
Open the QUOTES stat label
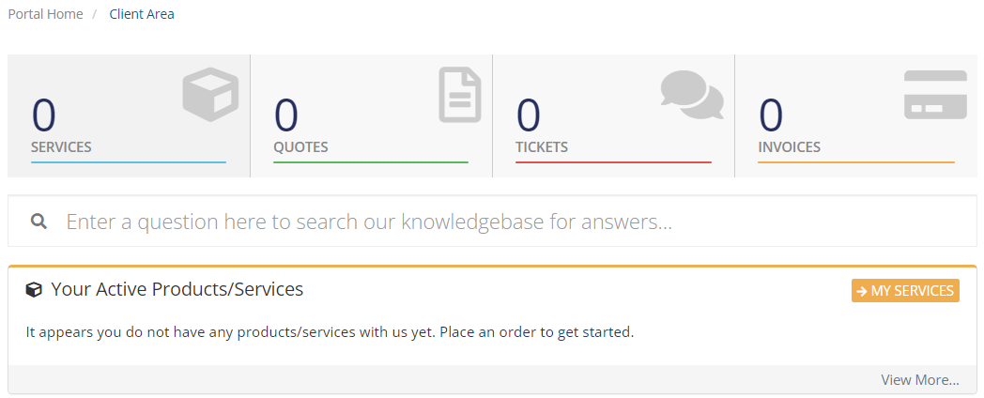click(300, 146)
